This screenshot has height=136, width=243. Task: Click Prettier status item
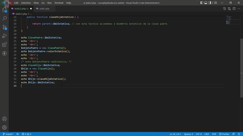pyautogui.click(x=224, y=134)
